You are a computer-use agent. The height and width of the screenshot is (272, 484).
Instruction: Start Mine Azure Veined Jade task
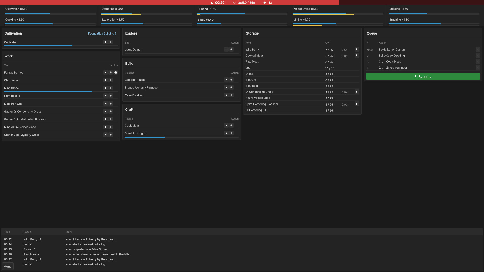(x=106, y=127)
